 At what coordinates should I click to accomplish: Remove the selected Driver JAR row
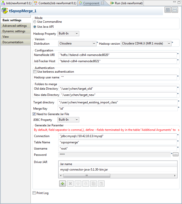pyautogui.click(x=70, y=184)
